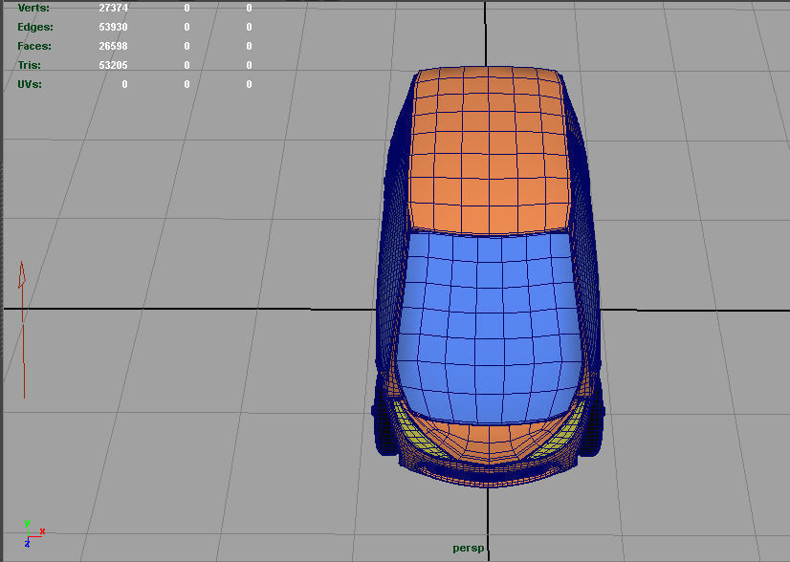Click the Tris: label in the poly count HUD
790x562 pixels.
pyautogui.click(x=30, y=65)
